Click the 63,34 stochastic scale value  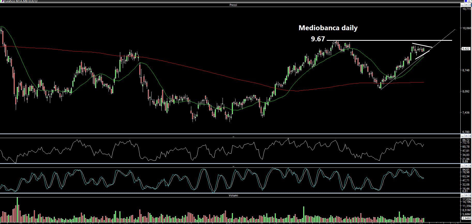coord(466,176)
